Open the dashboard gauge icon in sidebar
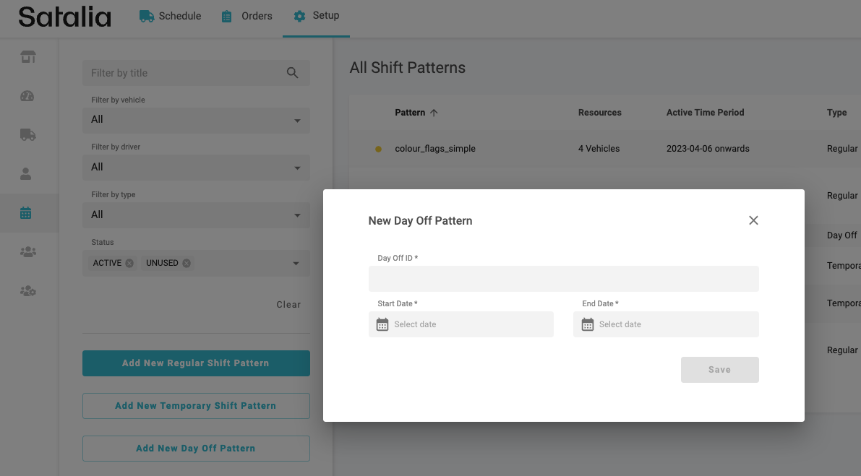 pyautogui.click(x=27, y=96)
